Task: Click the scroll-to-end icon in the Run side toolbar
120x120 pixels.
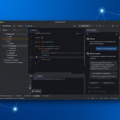Action: click(30, 88)
